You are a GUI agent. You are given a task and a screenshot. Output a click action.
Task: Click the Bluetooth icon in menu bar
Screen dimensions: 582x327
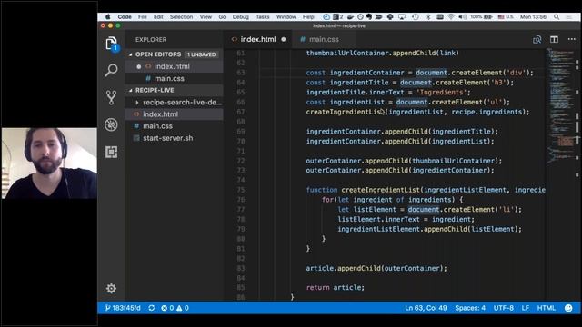coord(428,16)
